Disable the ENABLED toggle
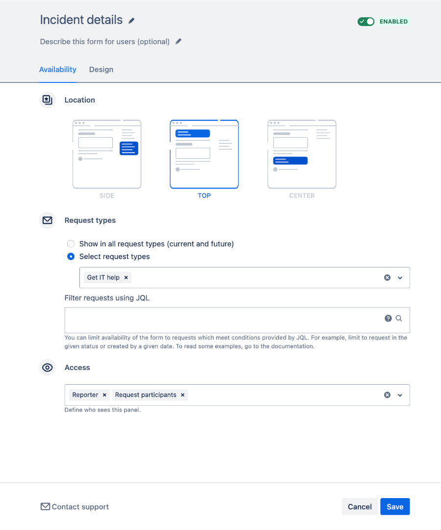The width and height of the screenshot is (441, 530). point(366,22)
